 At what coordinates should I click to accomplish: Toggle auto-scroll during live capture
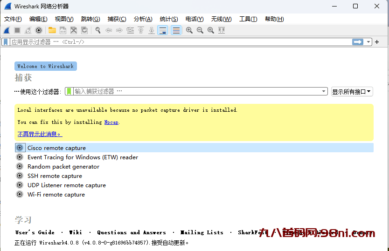tap(162, 30)
